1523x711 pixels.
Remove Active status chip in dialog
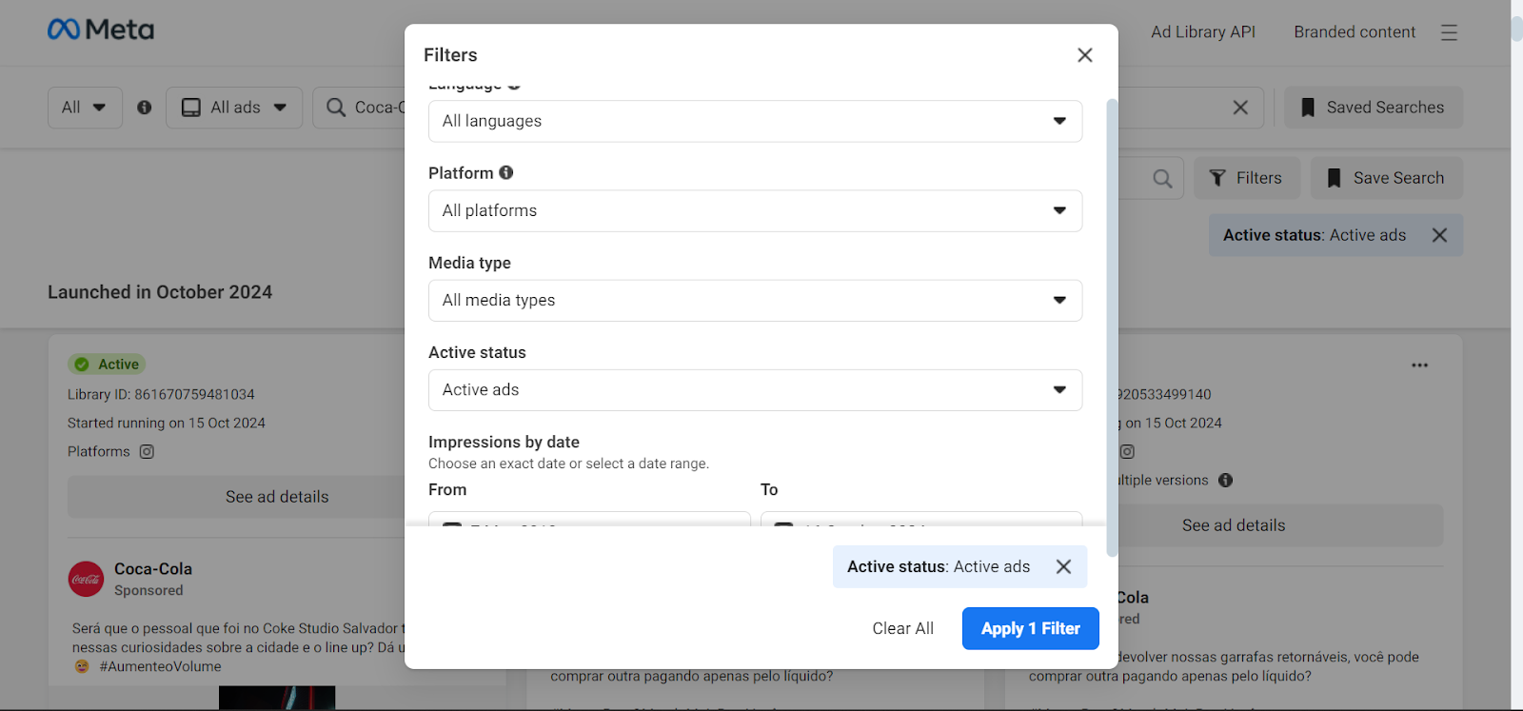[x=1063, y=566]
